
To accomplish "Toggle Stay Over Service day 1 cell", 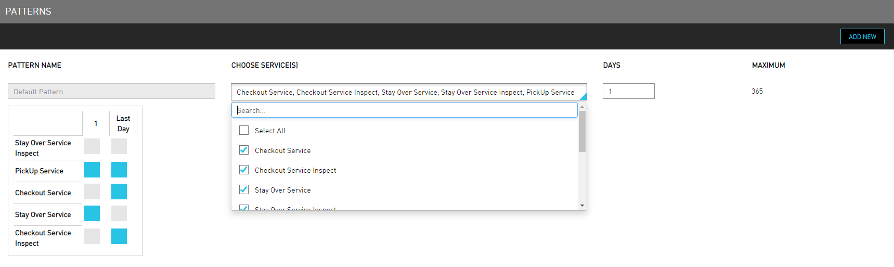I will click(x=92, y=213).
